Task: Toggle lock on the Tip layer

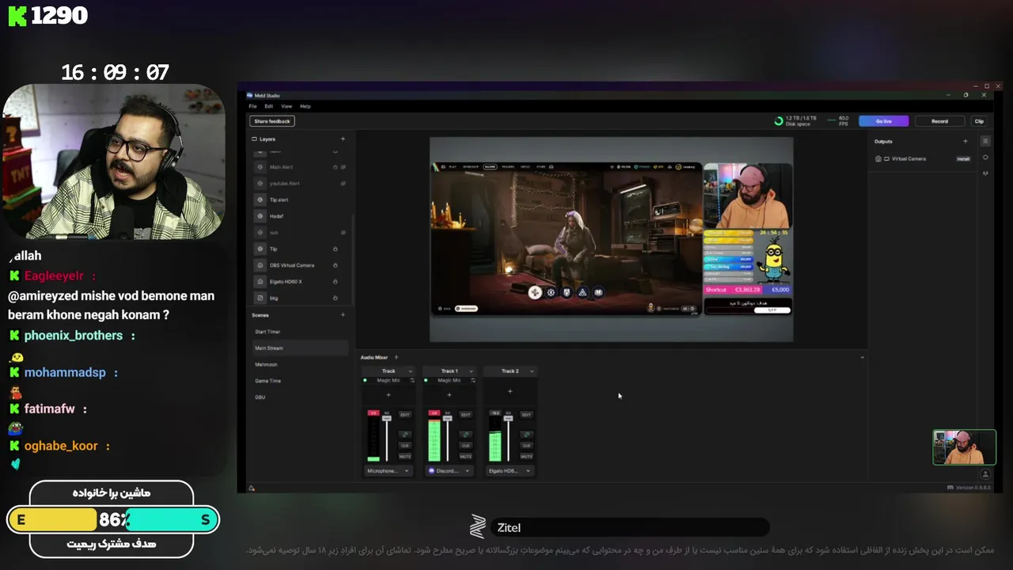Action: coord(335,249)
